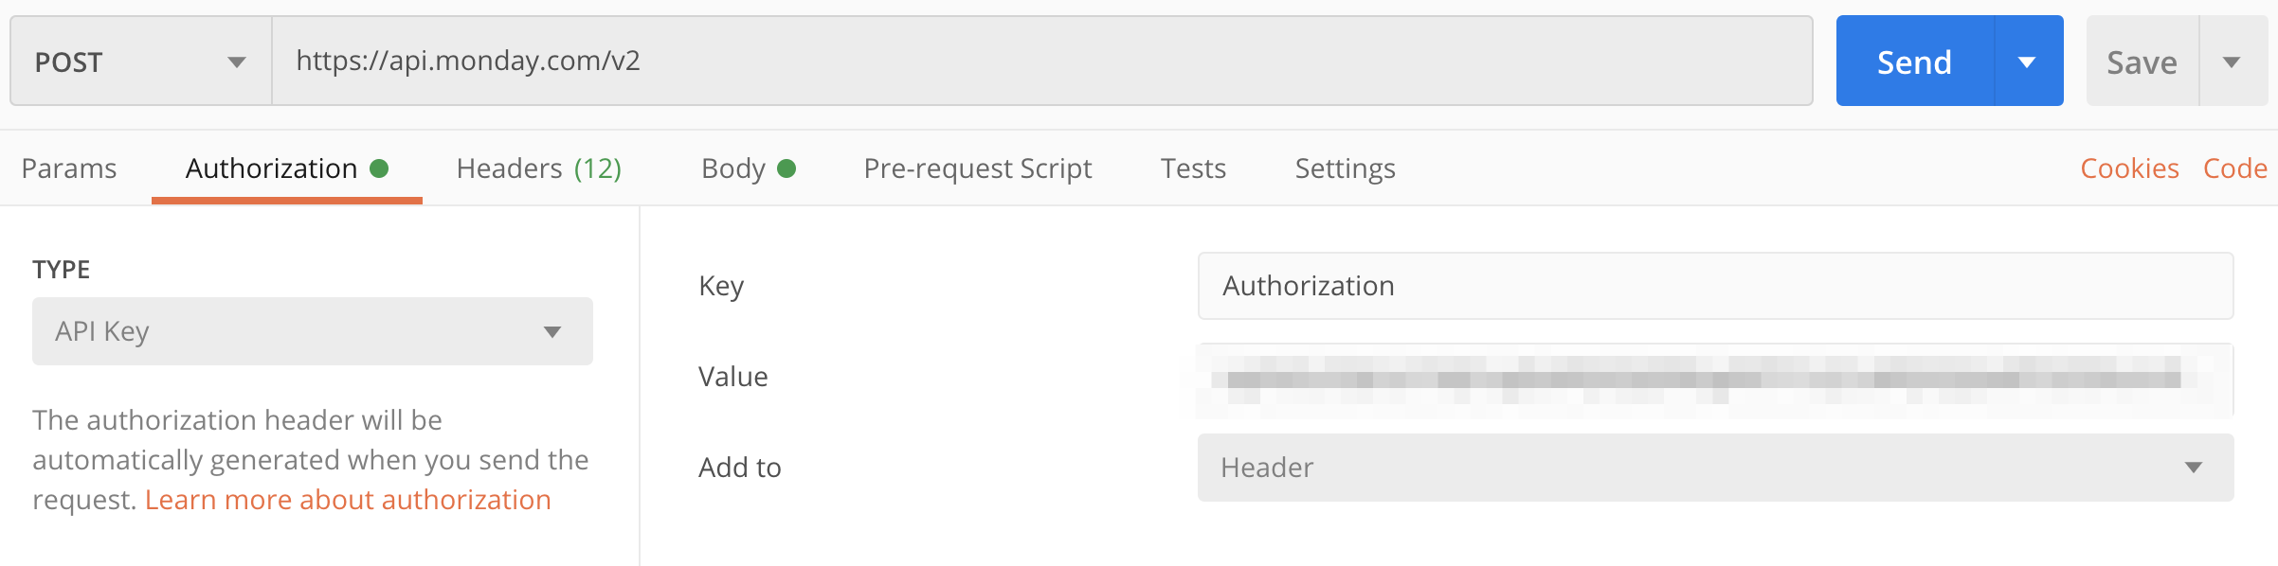This screenshot has width=2278, height=566.
Task: Open the Cookies manager
Action: (x=2128, y=168)
